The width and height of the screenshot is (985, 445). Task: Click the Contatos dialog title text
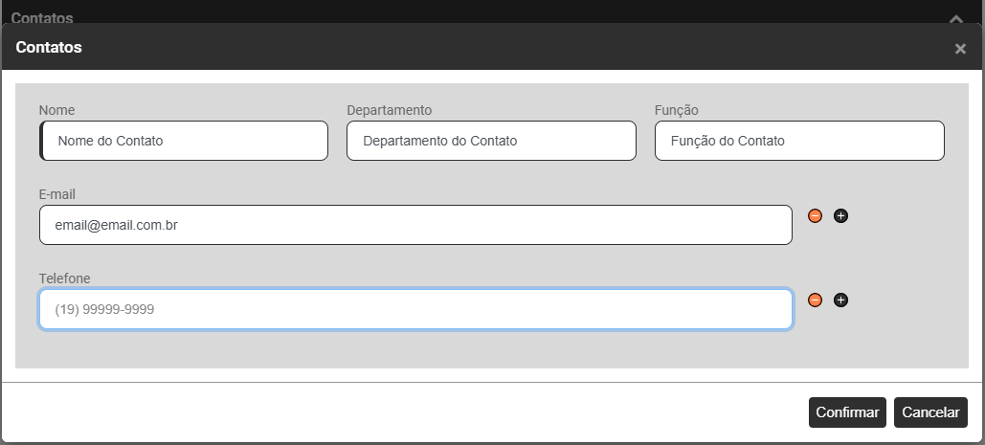pos(49,47)
